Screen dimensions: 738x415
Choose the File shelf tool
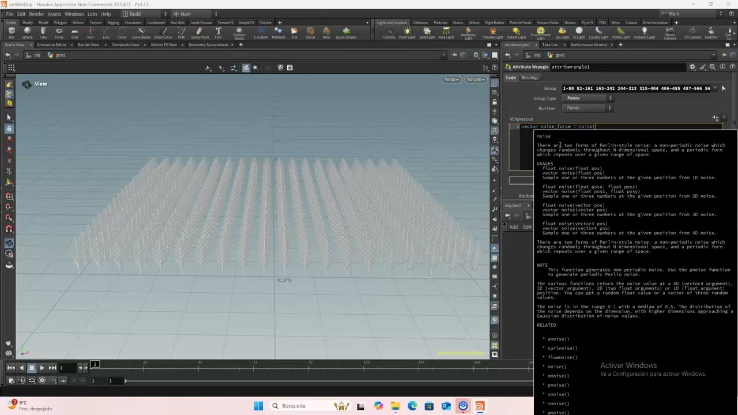coord(294,33)
